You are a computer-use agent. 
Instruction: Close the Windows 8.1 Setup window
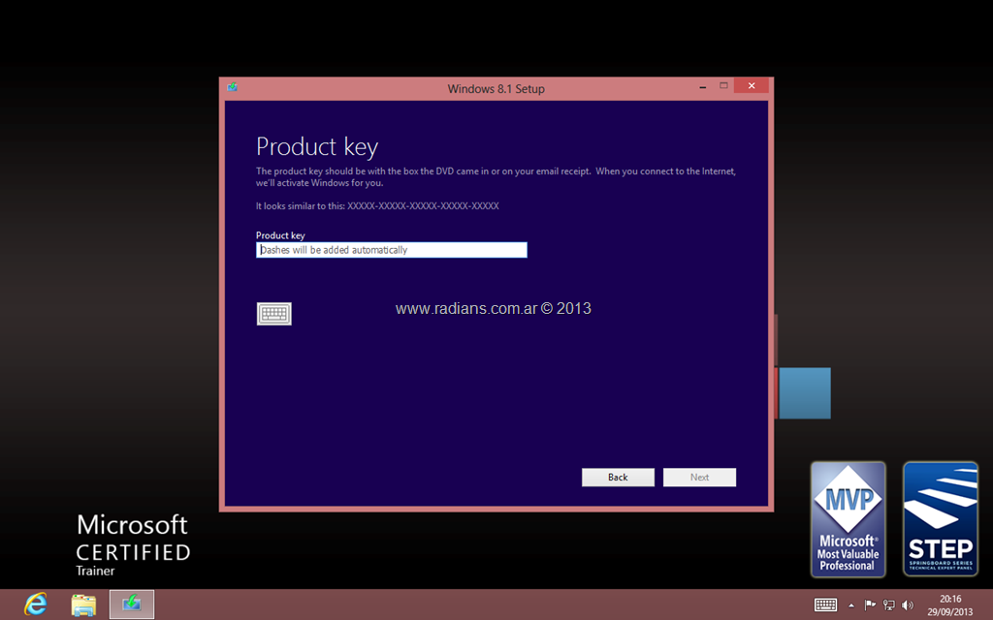[x=751, y=86]
